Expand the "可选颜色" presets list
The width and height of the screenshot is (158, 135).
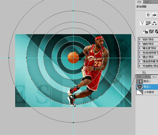tap(139, 66)
